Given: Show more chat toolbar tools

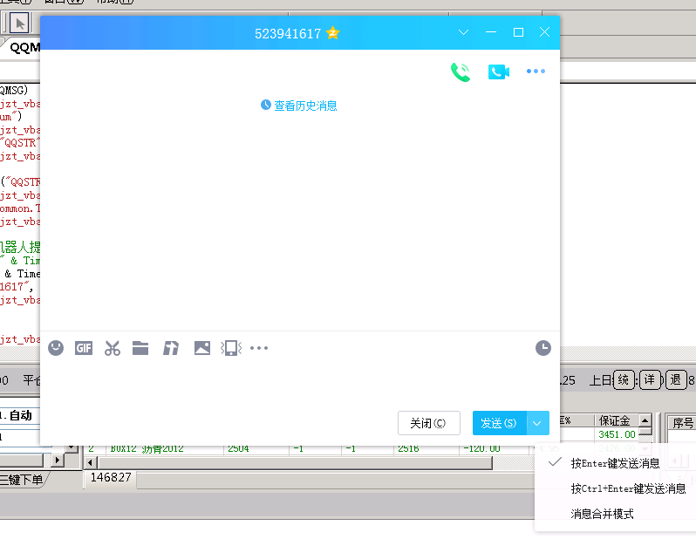Looking at the screenshot, I should click(259, 348).
